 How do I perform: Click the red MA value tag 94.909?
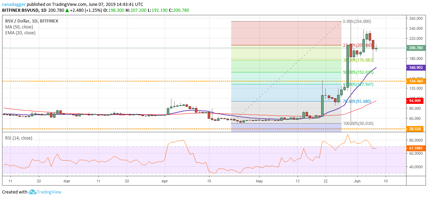pyautogui.click(x=414, y=101)
